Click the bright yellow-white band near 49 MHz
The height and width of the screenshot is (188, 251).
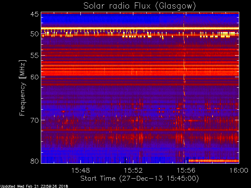coord(140,28)
